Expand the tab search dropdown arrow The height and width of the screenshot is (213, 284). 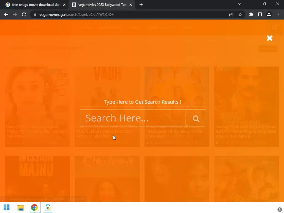pos(239,4)
